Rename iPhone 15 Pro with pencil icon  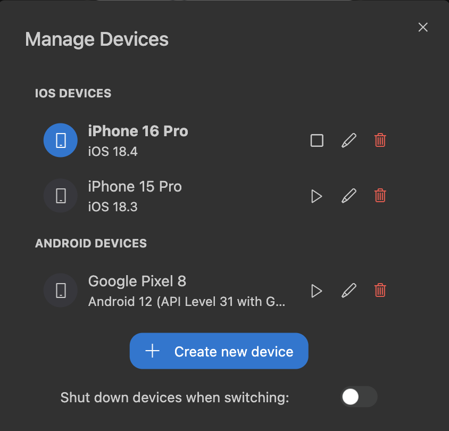tap(348, 196)
